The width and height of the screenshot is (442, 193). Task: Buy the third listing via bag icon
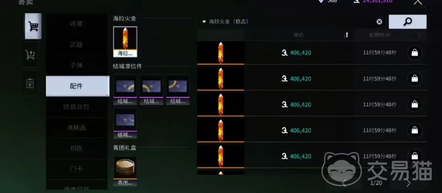pos(415,105)
